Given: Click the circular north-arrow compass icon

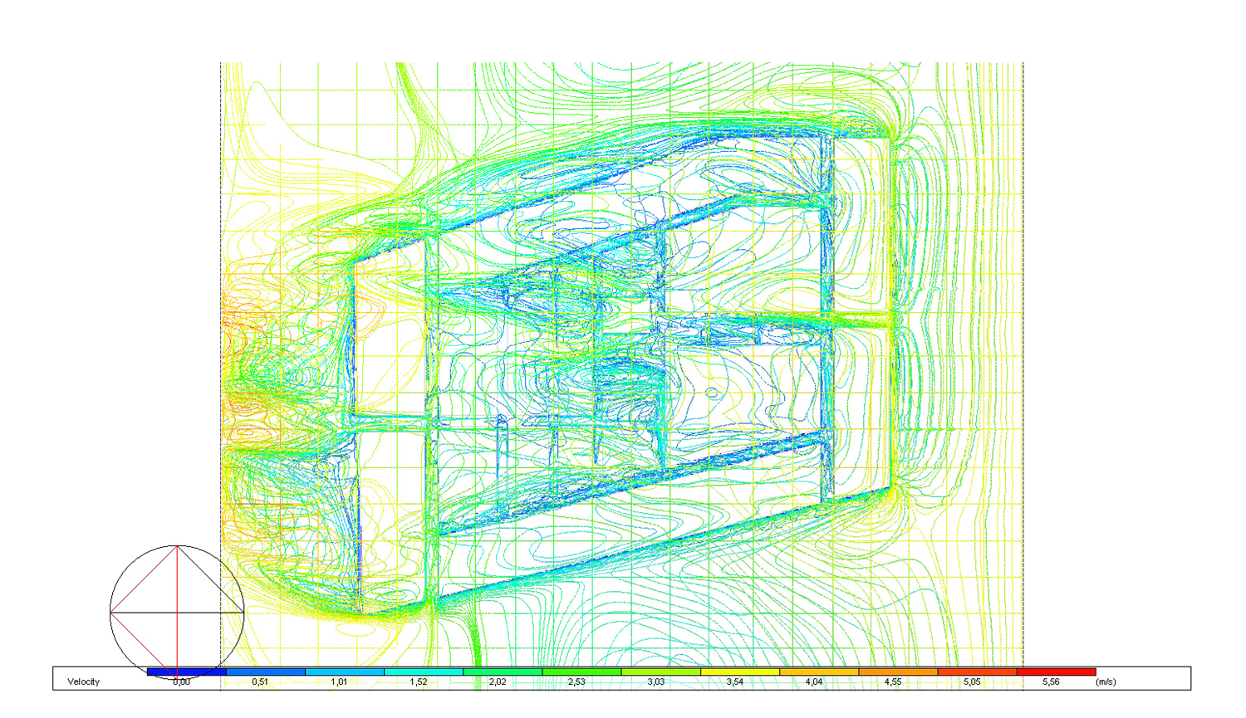Looking at the screenshot, I should click(x=177, y=612).
